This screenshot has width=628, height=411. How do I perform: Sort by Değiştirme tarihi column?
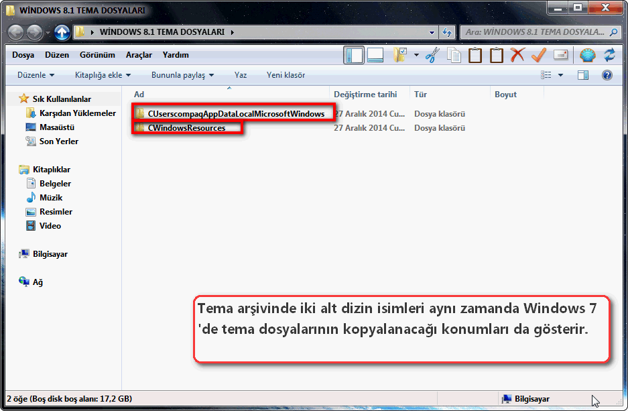click(370, 94)
